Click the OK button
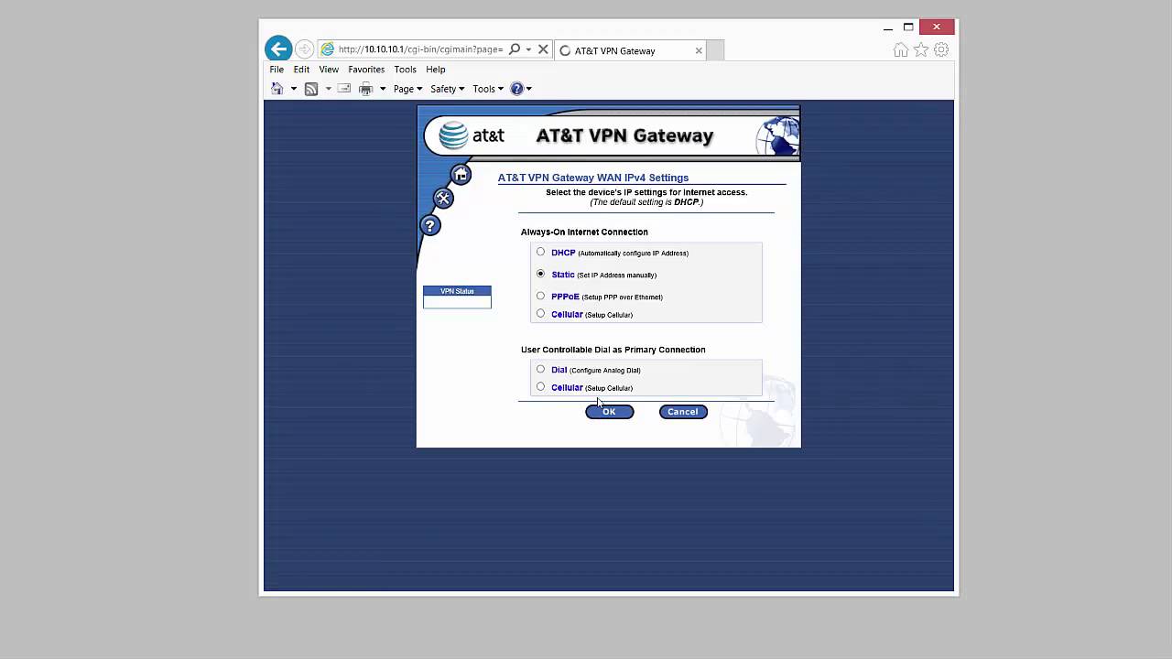Image resolution: width=1172 pixels, height=659 pixels. pos(610,412)
